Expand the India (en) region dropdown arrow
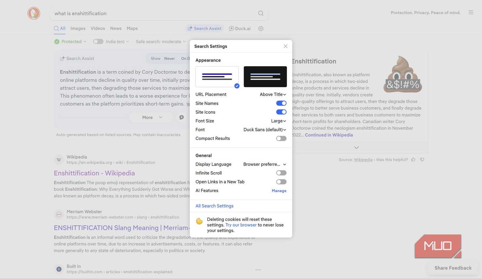Image resolution: width=482 pixels, height=279 pixels. pyautogui.click(x=128, y=42)
